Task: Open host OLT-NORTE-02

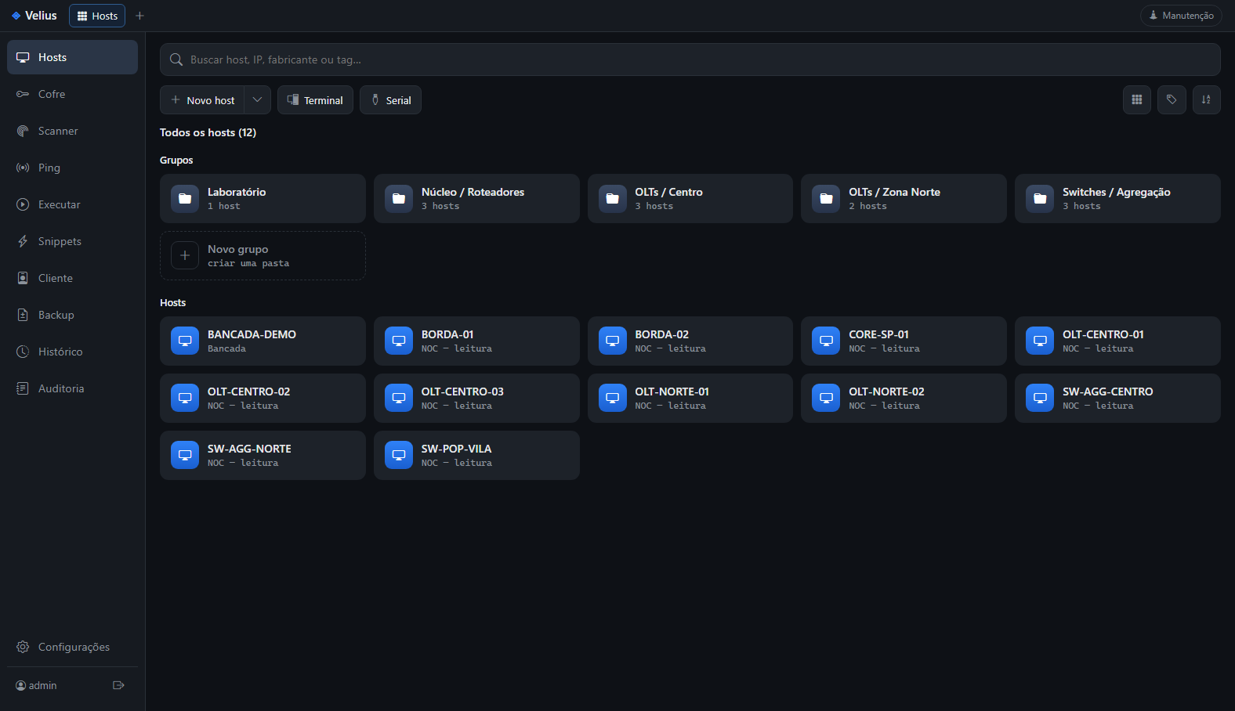Action: 904,398
